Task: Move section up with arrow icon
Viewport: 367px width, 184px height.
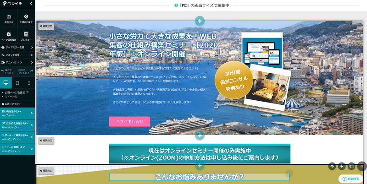Action: click(332, 166)
